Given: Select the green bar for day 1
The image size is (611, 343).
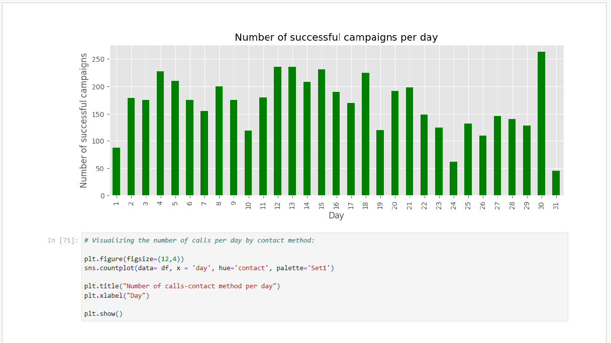Looking at the screenshot, I should [116, 172].
